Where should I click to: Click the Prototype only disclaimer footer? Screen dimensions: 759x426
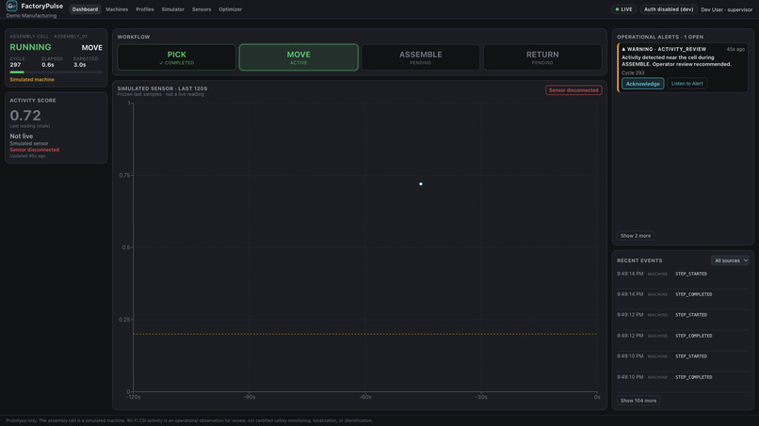click(x=189, y=420)
